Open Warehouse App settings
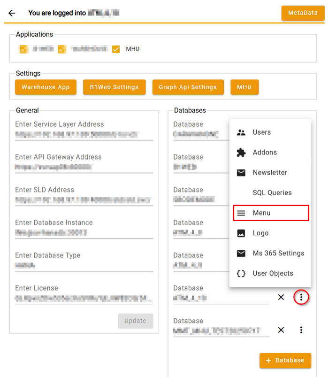Screen dimensions: 328x377 [46, 87]
